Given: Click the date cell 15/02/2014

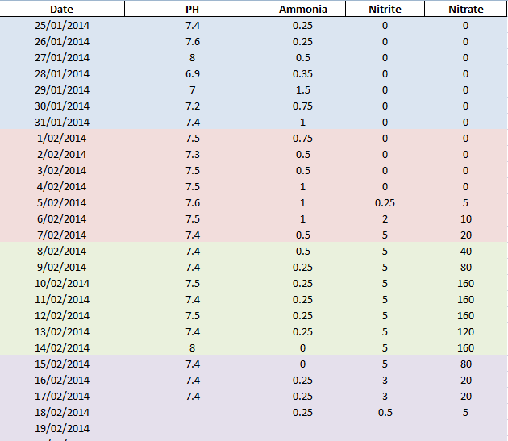Looking at the screenshot, I should click(62, 364).
